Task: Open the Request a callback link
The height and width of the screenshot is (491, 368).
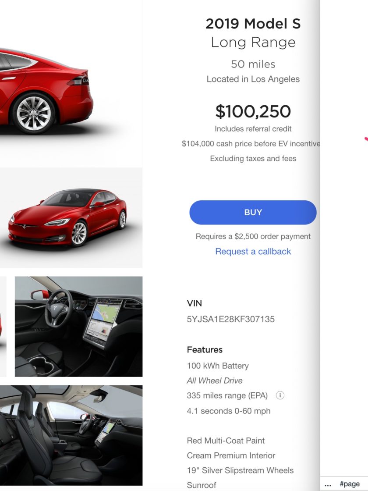Action: [x=253, y=252]
